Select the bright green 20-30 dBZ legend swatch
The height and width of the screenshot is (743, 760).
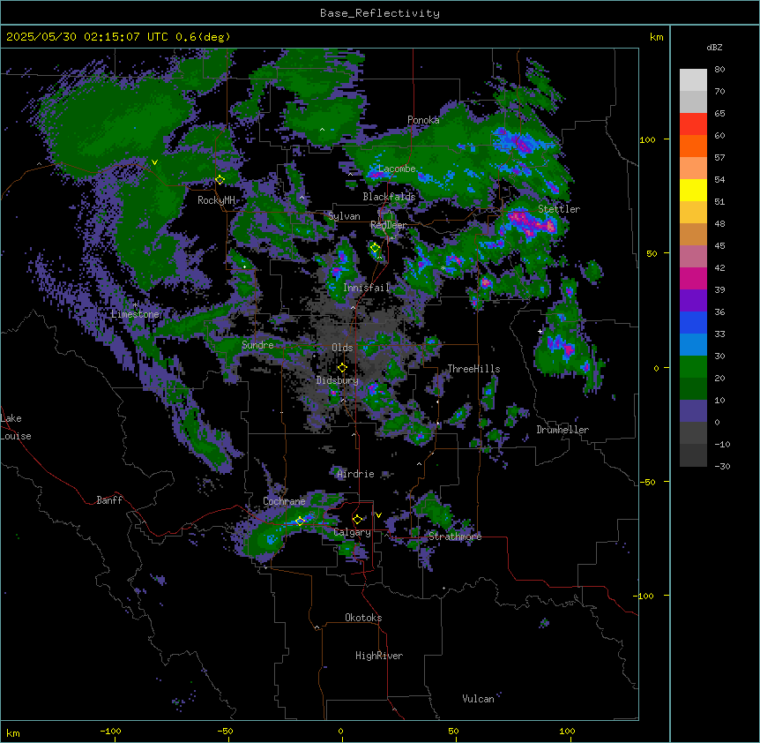tap(693, 367)
